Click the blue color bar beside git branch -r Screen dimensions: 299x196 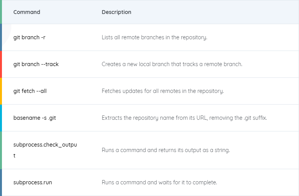[1, 37]
